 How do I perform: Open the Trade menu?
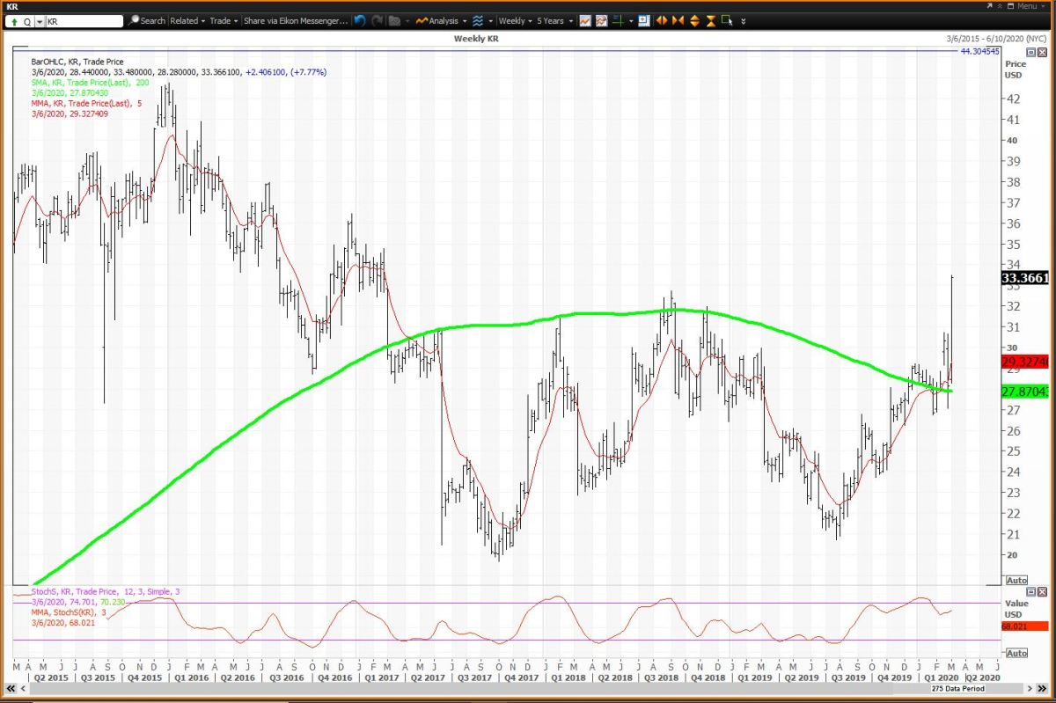point(224,20)
